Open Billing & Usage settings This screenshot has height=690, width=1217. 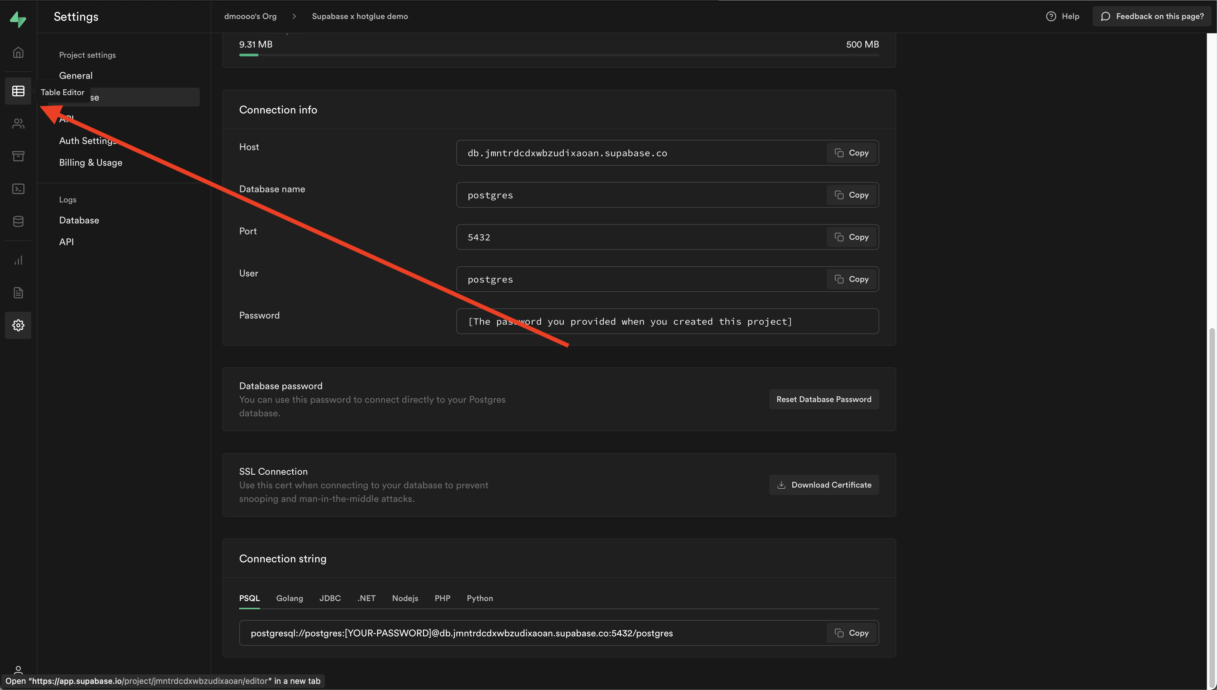91,162
